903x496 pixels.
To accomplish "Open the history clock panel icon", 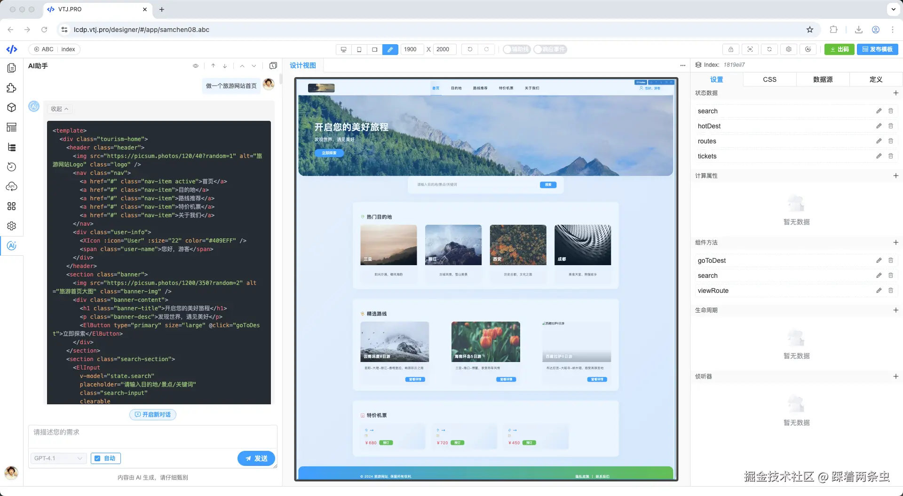I will pyautogui.click(x=12, y=167).
